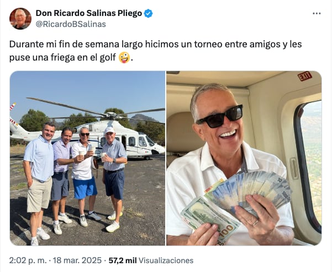View the 57,2 mil Visualizaciones count
This screenshot has width=332, height=272.
(x=151, y=260)
